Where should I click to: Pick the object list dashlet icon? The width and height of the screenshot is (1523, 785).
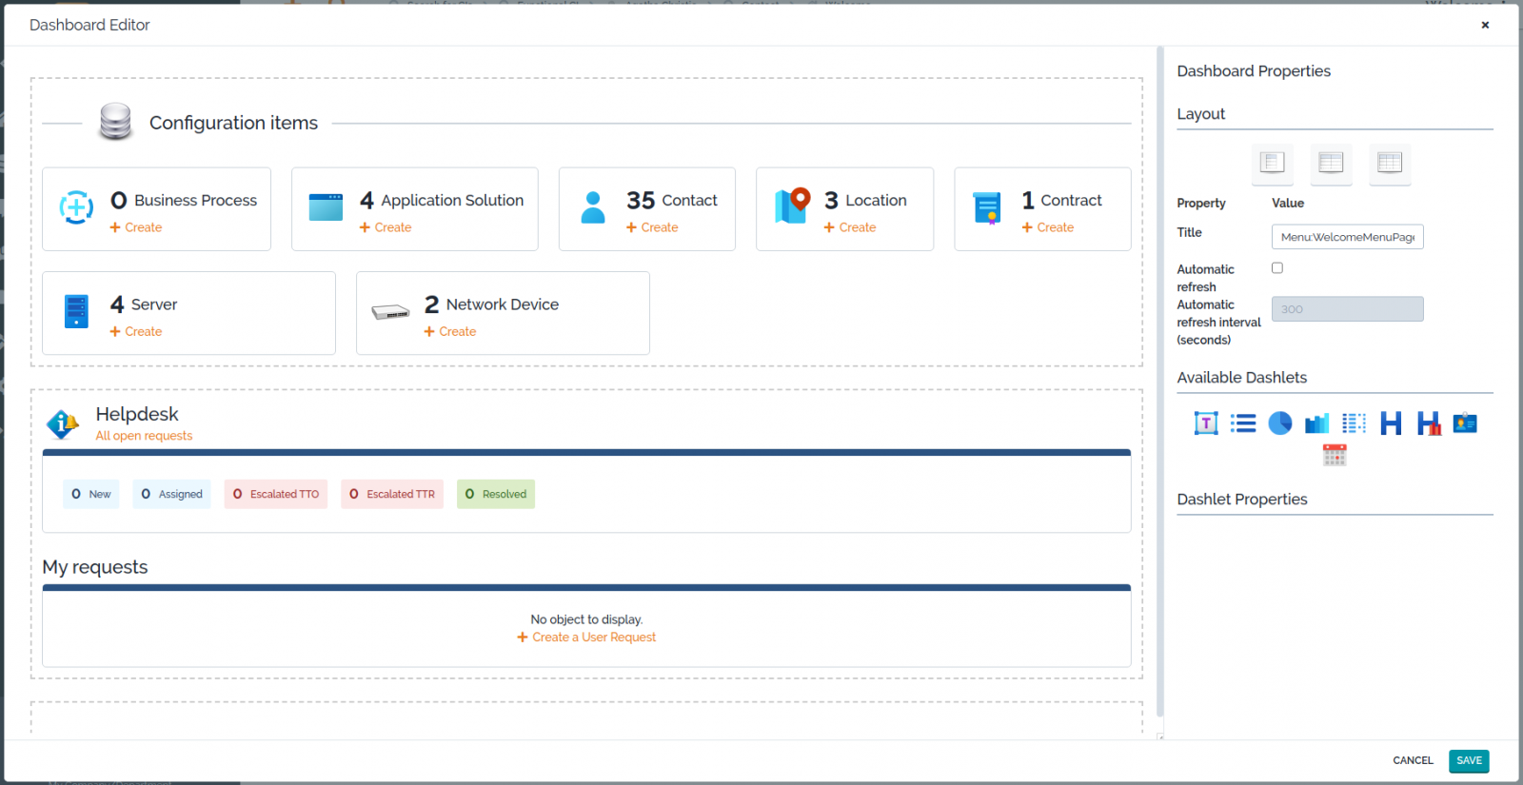click(1242, 423)
